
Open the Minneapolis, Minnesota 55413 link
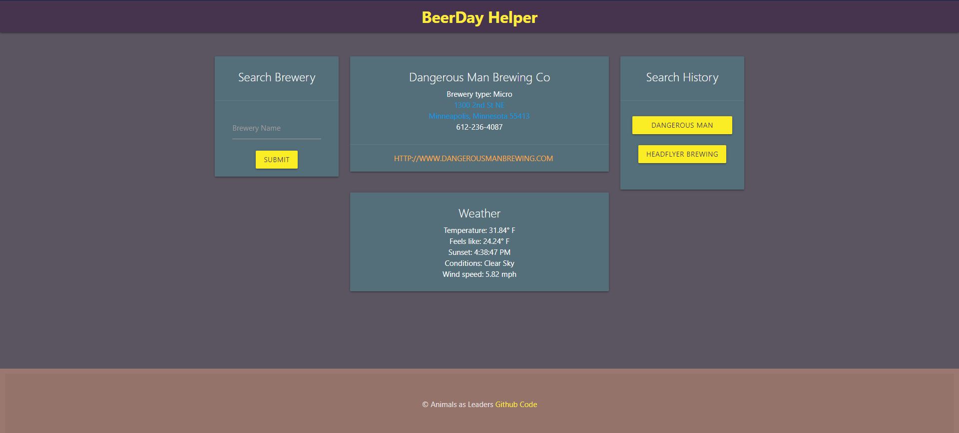pyautogui.click(x=479, y=116)
